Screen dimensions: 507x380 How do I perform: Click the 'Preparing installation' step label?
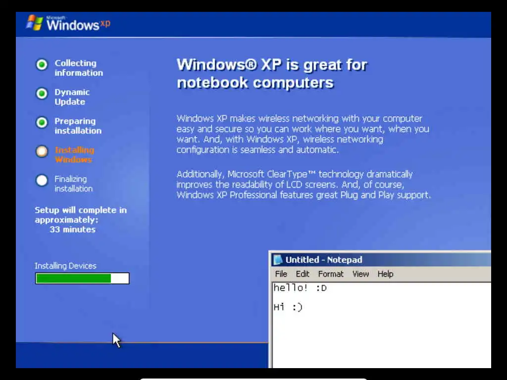pos(78,126)
